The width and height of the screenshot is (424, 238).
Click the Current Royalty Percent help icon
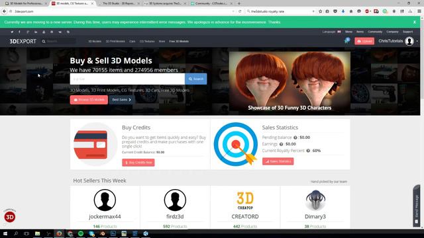(308, 151)
